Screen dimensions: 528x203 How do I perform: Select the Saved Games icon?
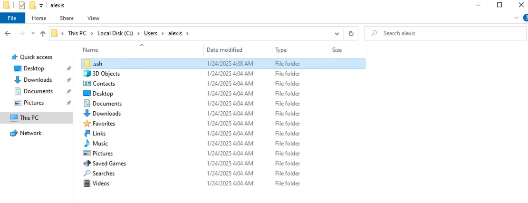(87, 163)
